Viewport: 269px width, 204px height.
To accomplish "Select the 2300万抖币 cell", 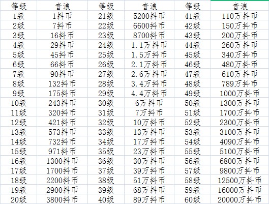I will click(240, 122).
